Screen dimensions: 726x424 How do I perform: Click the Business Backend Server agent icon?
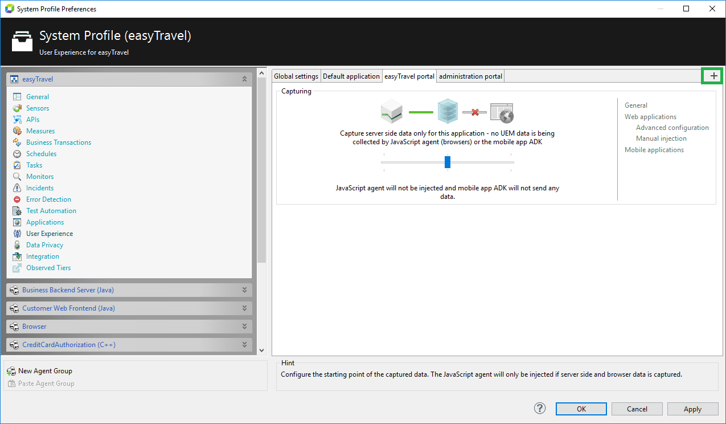point(15,290)
